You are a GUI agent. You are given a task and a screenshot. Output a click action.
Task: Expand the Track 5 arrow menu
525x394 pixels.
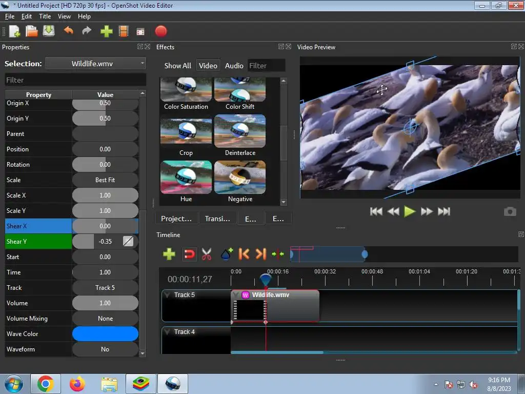167,295
